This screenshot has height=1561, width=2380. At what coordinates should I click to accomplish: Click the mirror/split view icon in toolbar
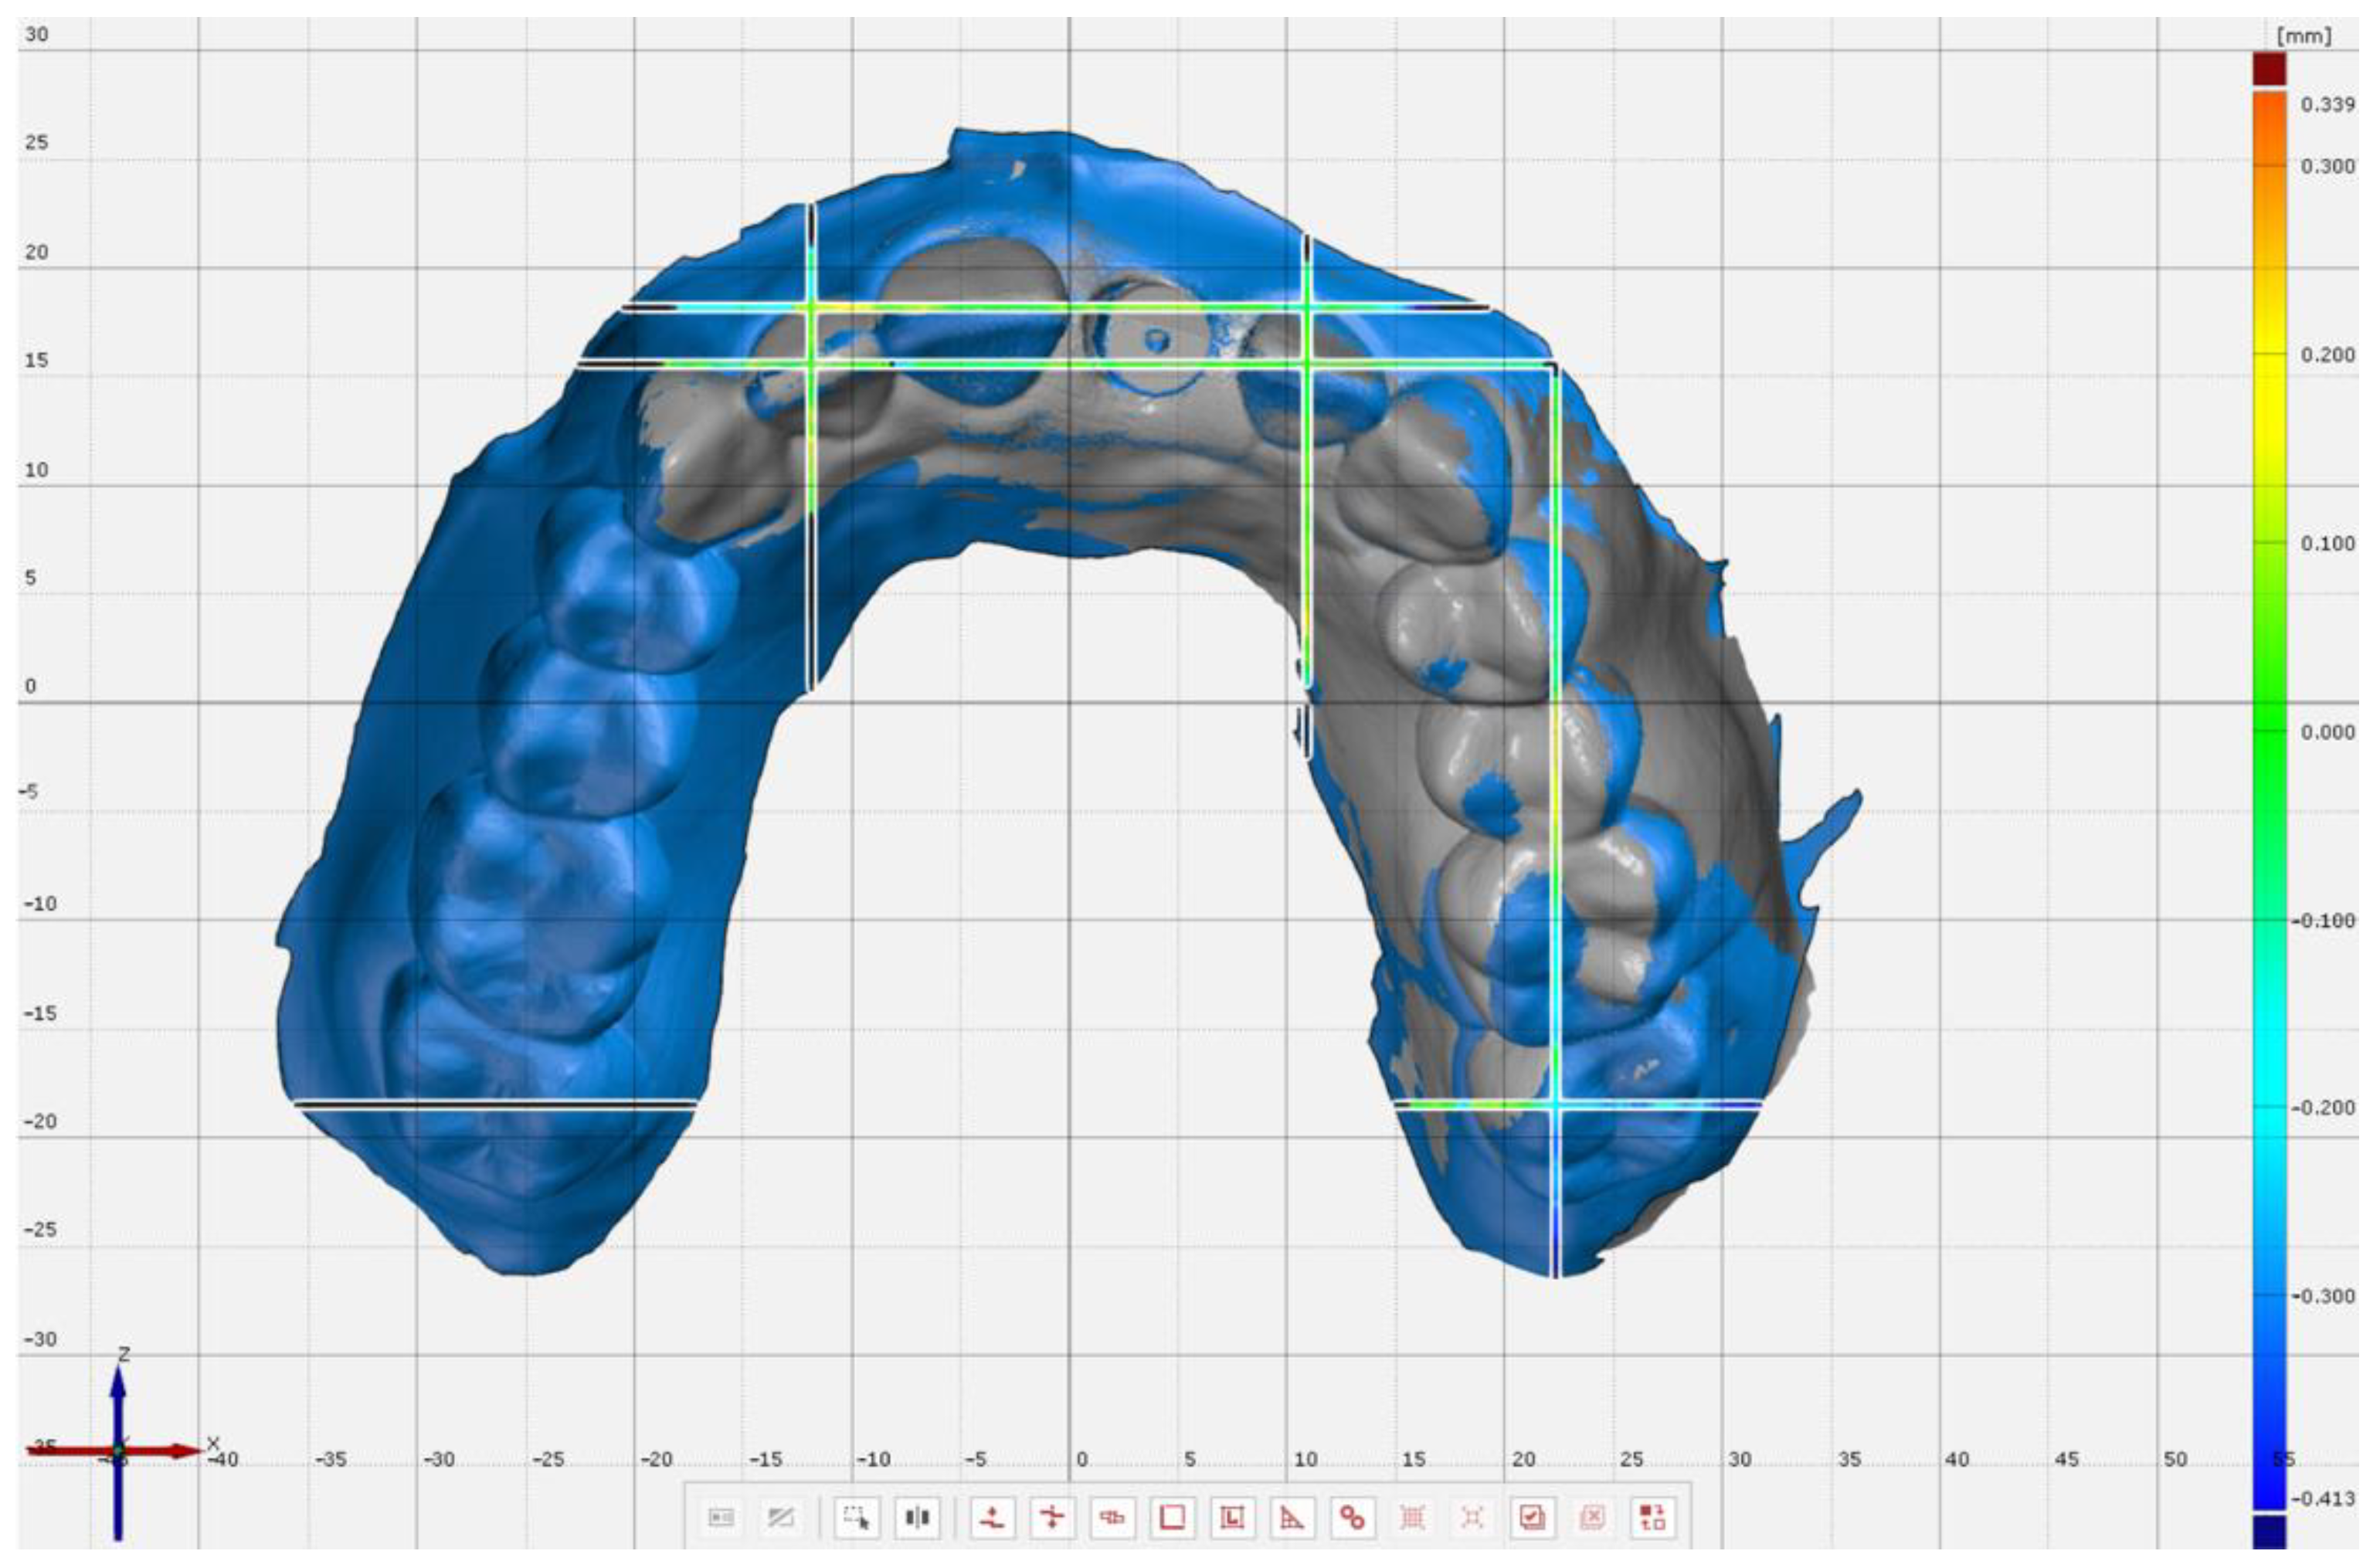[917, 1518]
